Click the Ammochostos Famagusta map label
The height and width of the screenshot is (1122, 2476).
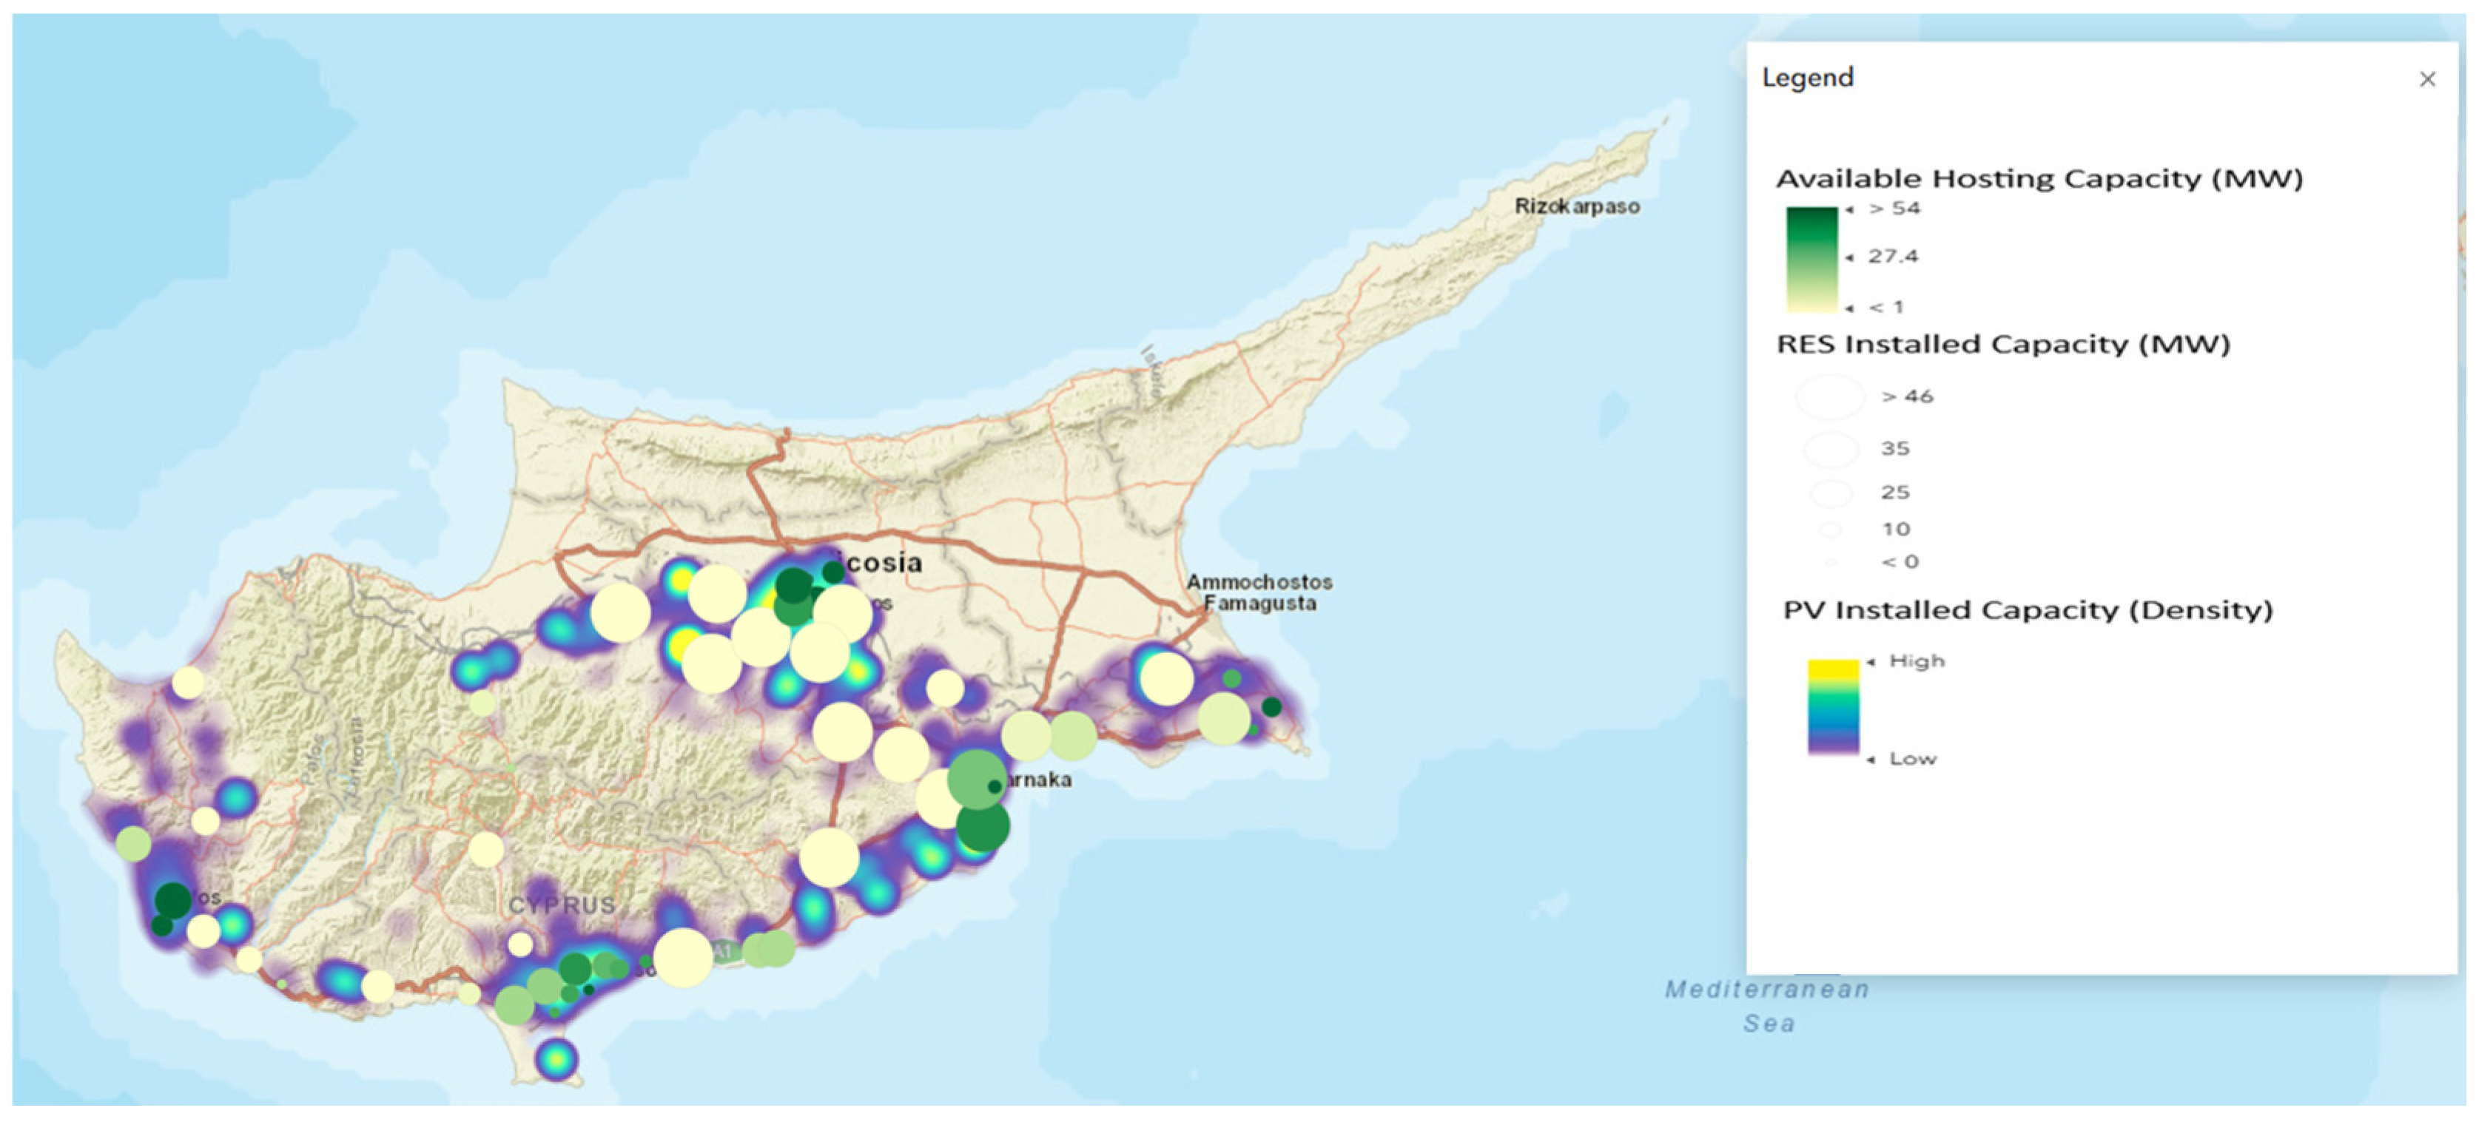tap(1259, 592)
